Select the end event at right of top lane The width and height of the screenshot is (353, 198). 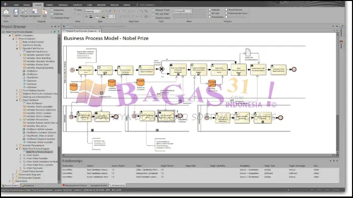[x=294, y=69]
